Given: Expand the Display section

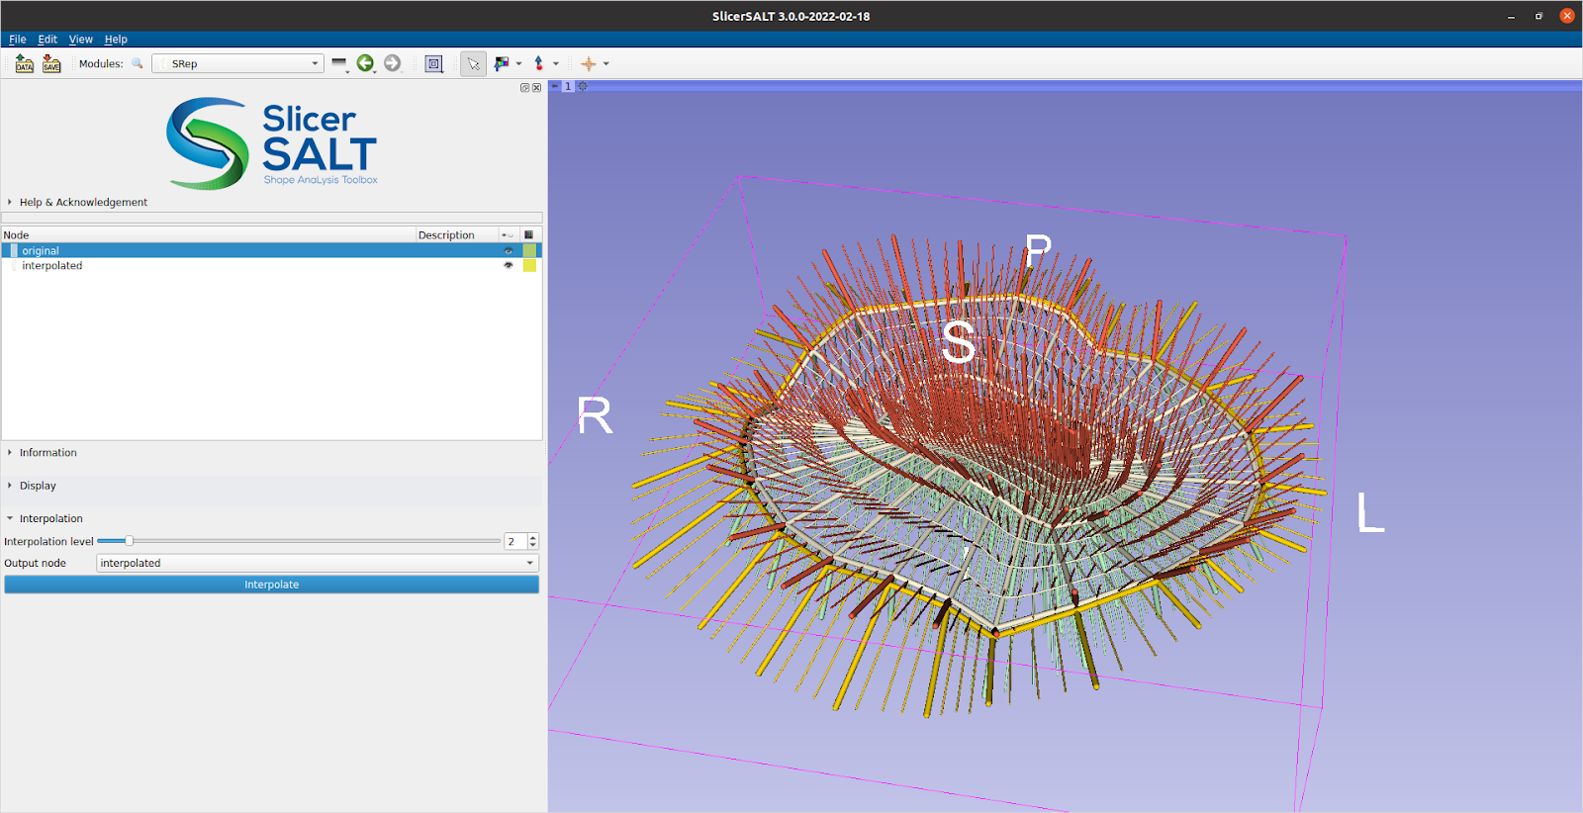Looking at the screenshot, I should [38, 486].
